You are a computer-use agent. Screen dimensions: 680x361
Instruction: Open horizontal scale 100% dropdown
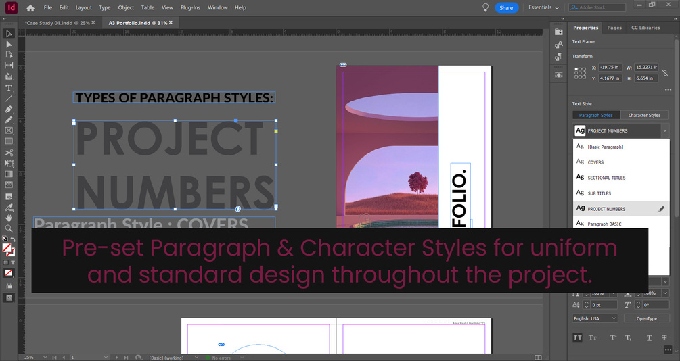click(x=665, y=293)
